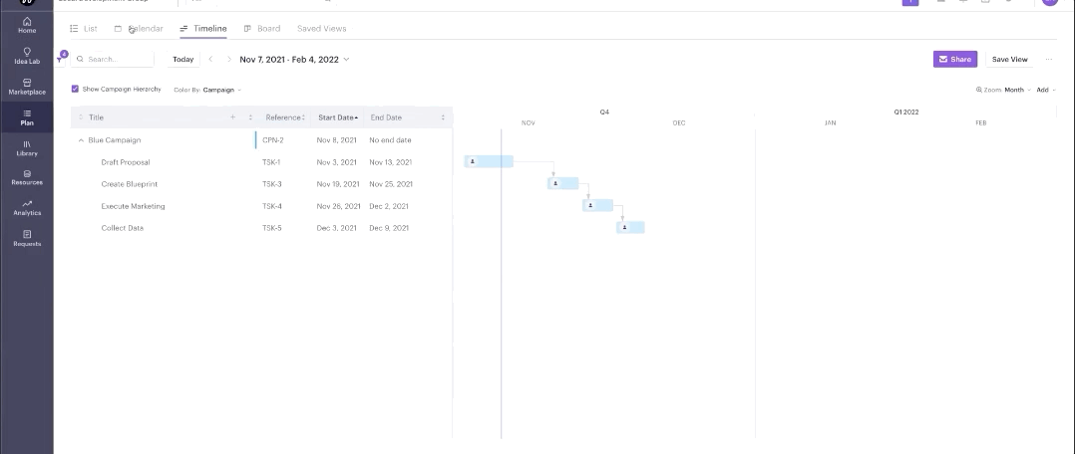Open the Execute Marketing task title
Image resolution: width=1075 pixels, height=454 pixels.
pyautogui.click(x=133, y=206)
